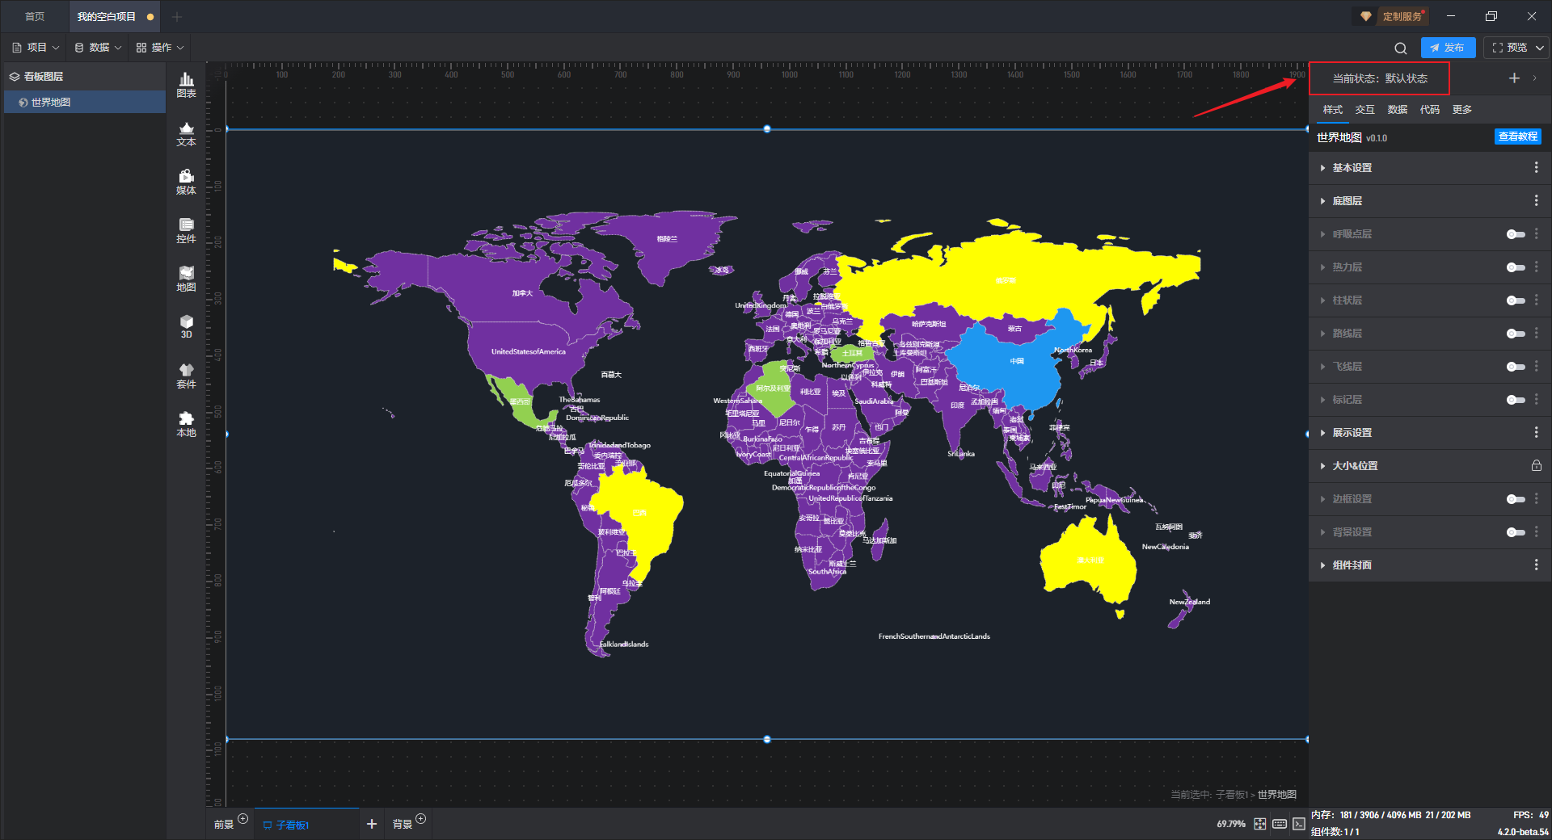The width and height of the screenshot is (1552, 840).
Task: Switch to the 数据 properties tab
Action: 1397,110
